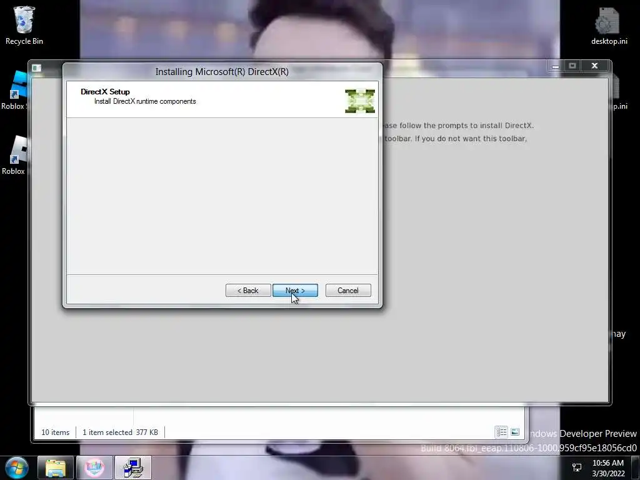Image resolution: width=640 pixels, height=480 pixels.
Task: Click the installer window's system menu icon
Action: [x=36, y=67]
